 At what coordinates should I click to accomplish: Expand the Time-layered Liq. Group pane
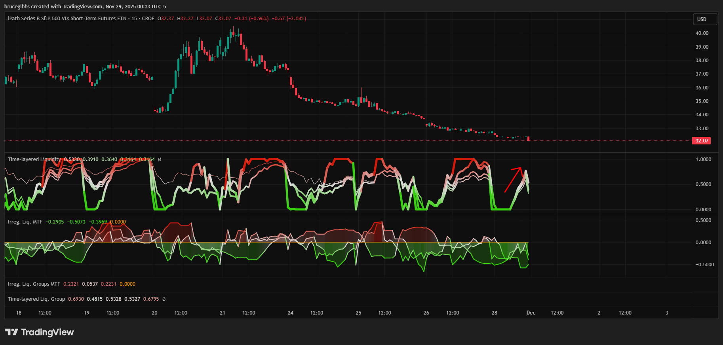click(x=36, y=299)
